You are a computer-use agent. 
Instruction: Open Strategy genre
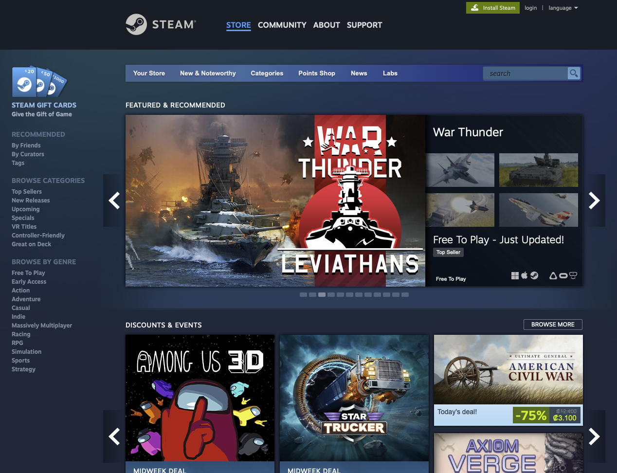click(x=23, y=369)
